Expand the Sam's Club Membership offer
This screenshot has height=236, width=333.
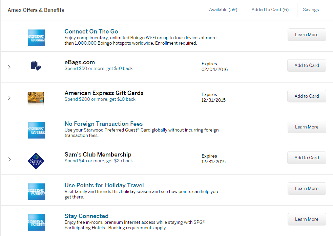[9, 159]
